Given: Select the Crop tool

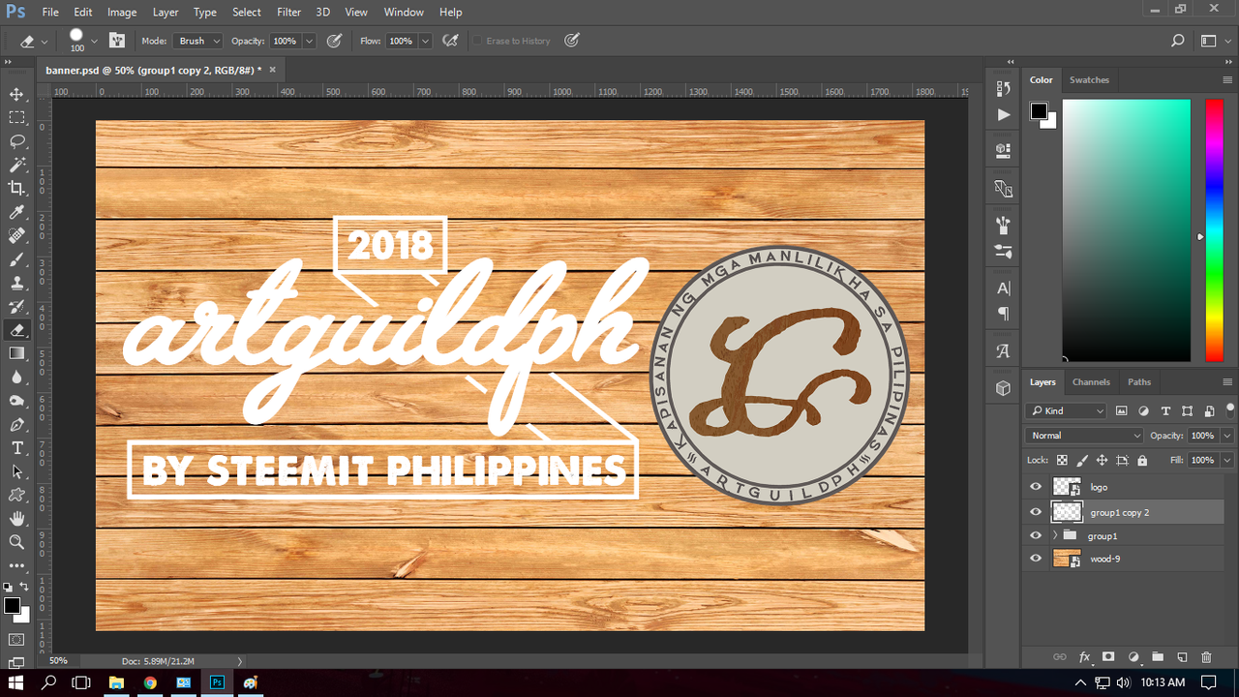Looking at the screenshot, I should pyautogui.click(x=16, y=188).
